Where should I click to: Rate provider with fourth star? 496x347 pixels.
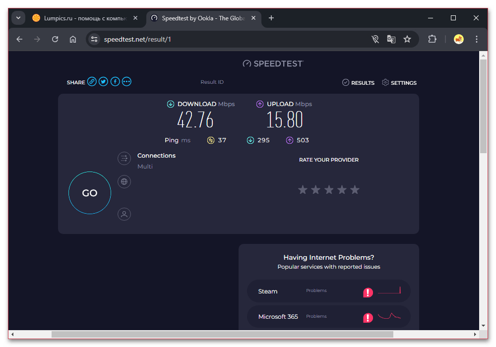[x=342, y=190]
